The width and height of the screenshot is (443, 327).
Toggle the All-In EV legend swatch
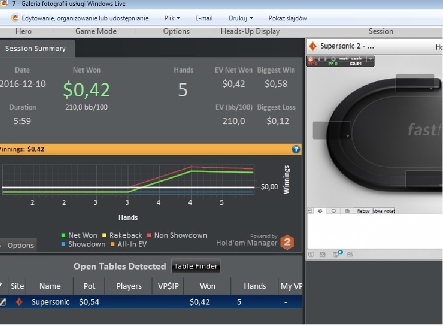tap(112, 244)
